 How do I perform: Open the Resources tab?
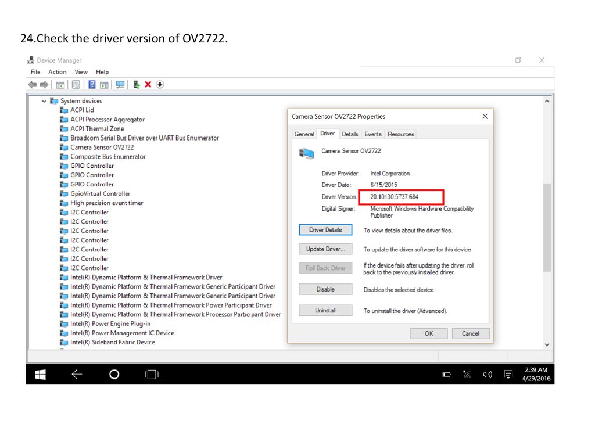[401, 134]
